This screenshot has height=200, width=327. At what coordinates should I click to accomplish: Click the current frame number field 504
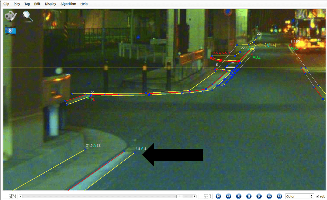click(x=10, y=196)
